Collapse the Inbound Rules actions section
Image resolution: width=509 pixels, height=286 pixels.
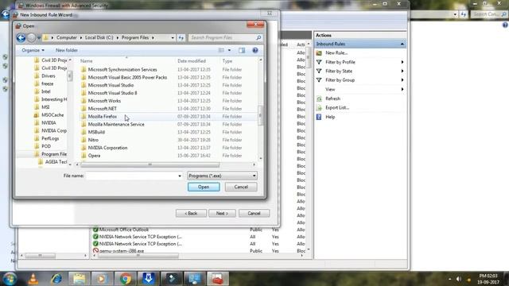pyautogui.click(x=402, y=44)
